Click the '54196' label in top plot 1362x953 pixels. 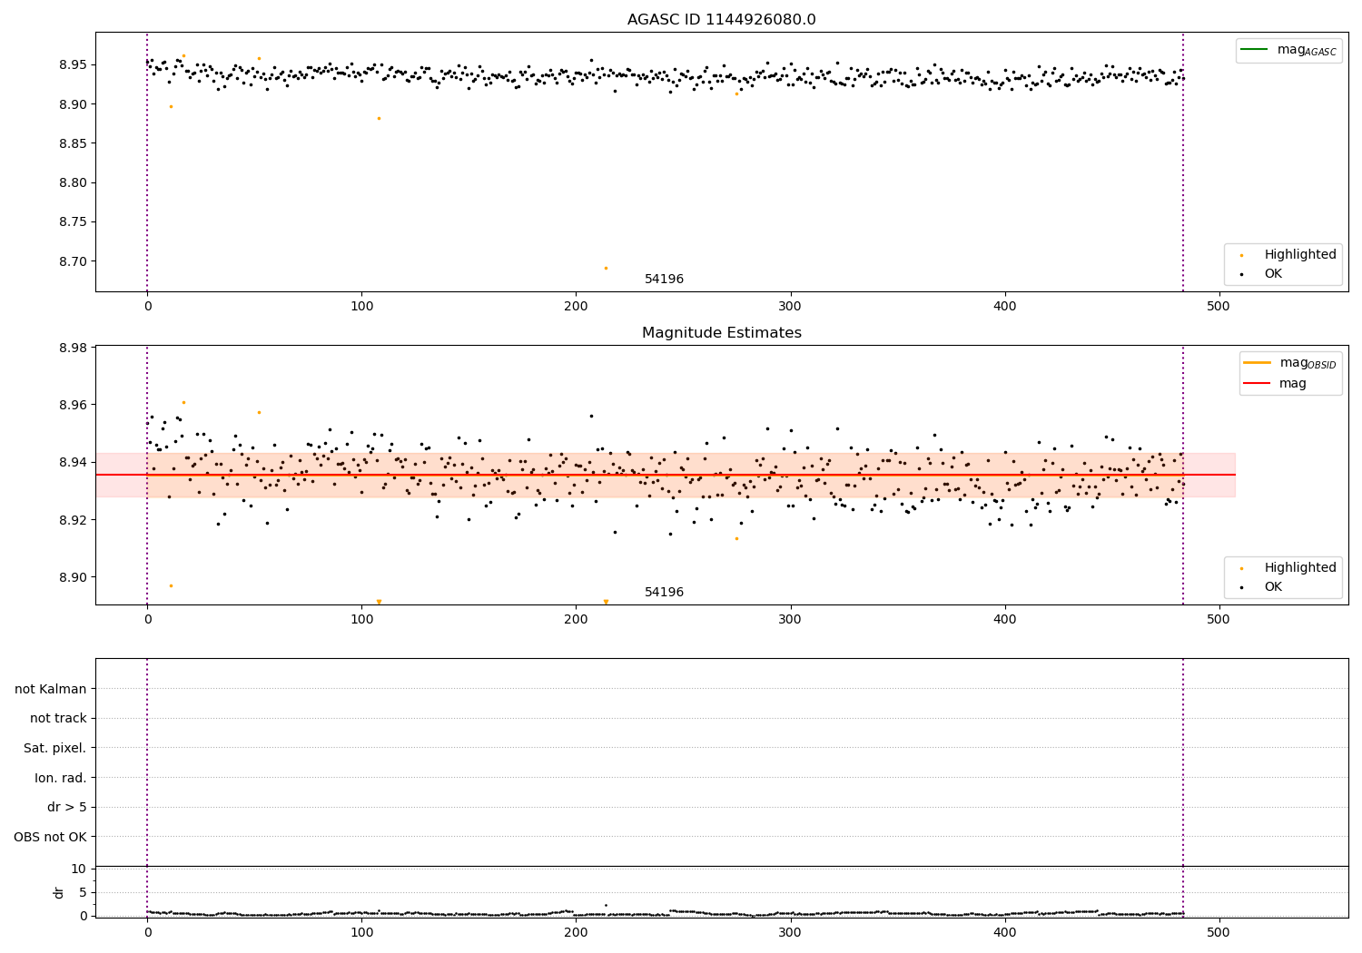point(664,280)
